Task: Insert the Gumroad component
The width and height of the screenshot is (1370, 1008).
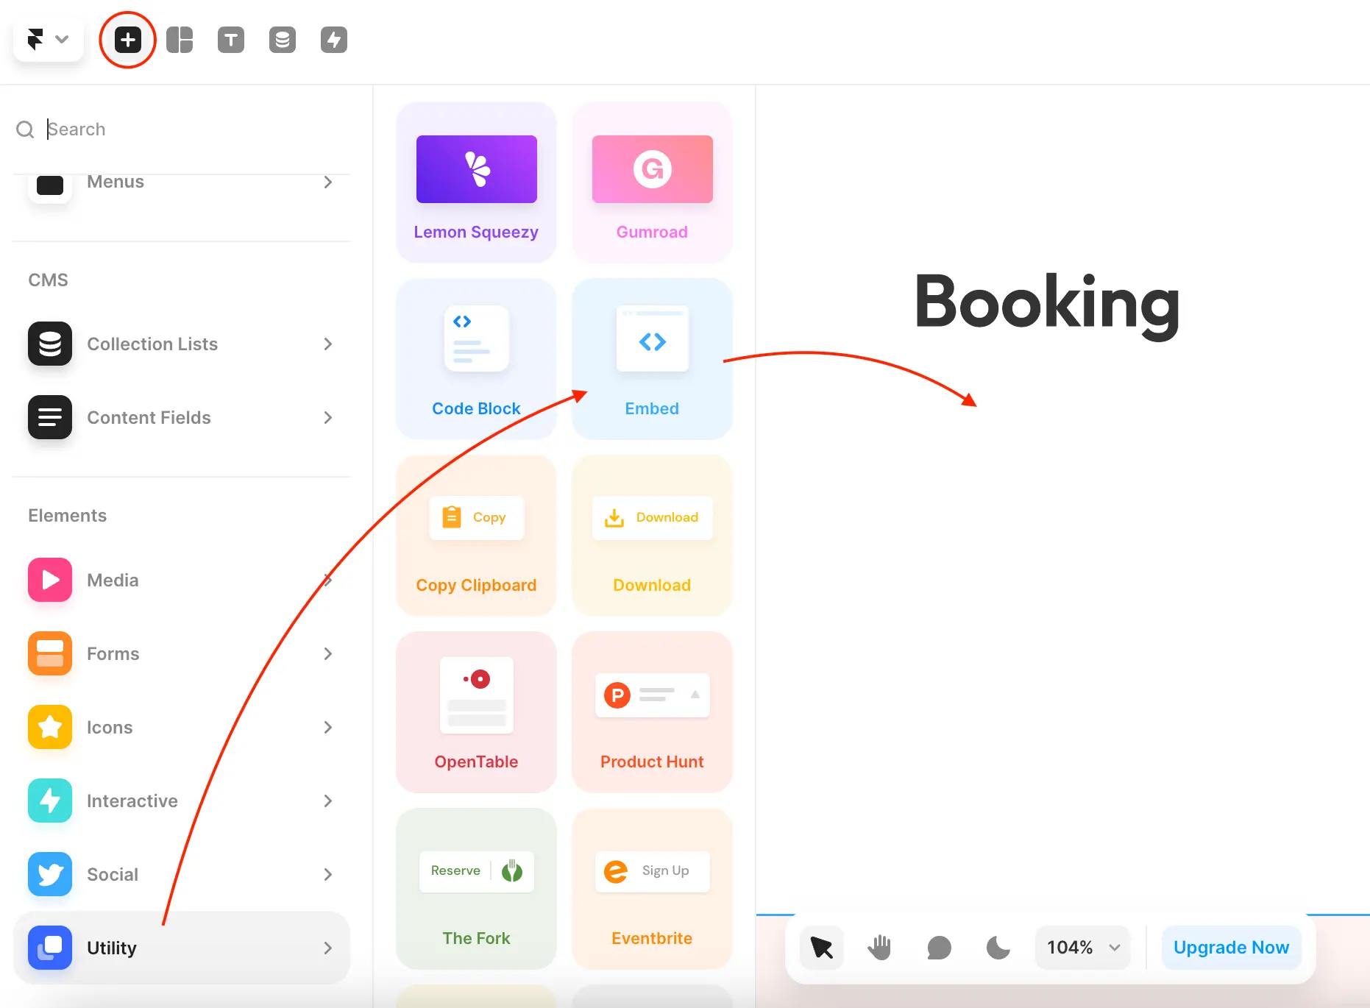Action: (652, 182)
